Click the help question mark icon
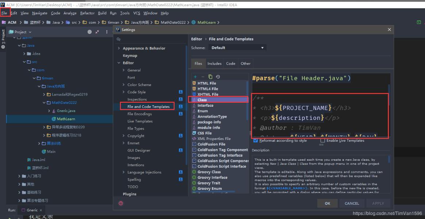 click(121, 203)
